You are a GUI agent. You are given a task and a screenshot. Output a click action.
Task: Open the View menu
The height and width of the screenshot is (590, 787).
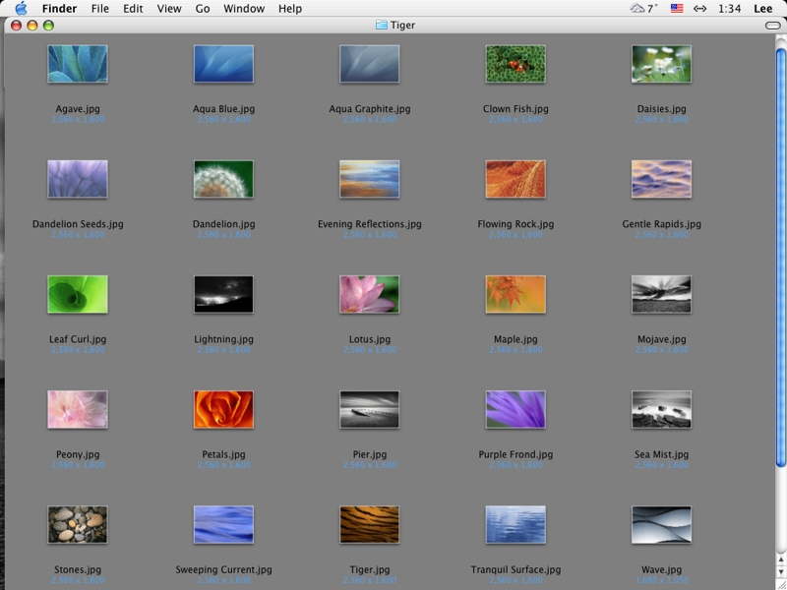(x=169, y=9)
